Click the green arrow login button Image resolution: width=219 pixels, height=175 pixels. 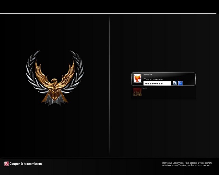(175, 83)
